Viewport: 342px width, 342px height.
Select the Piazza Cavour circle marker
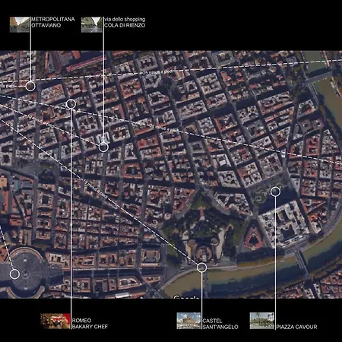275,192
